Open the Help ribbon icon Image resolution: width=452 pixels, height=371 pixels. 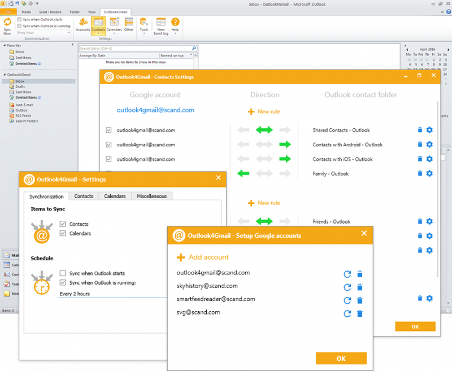[x=175, y=25]
